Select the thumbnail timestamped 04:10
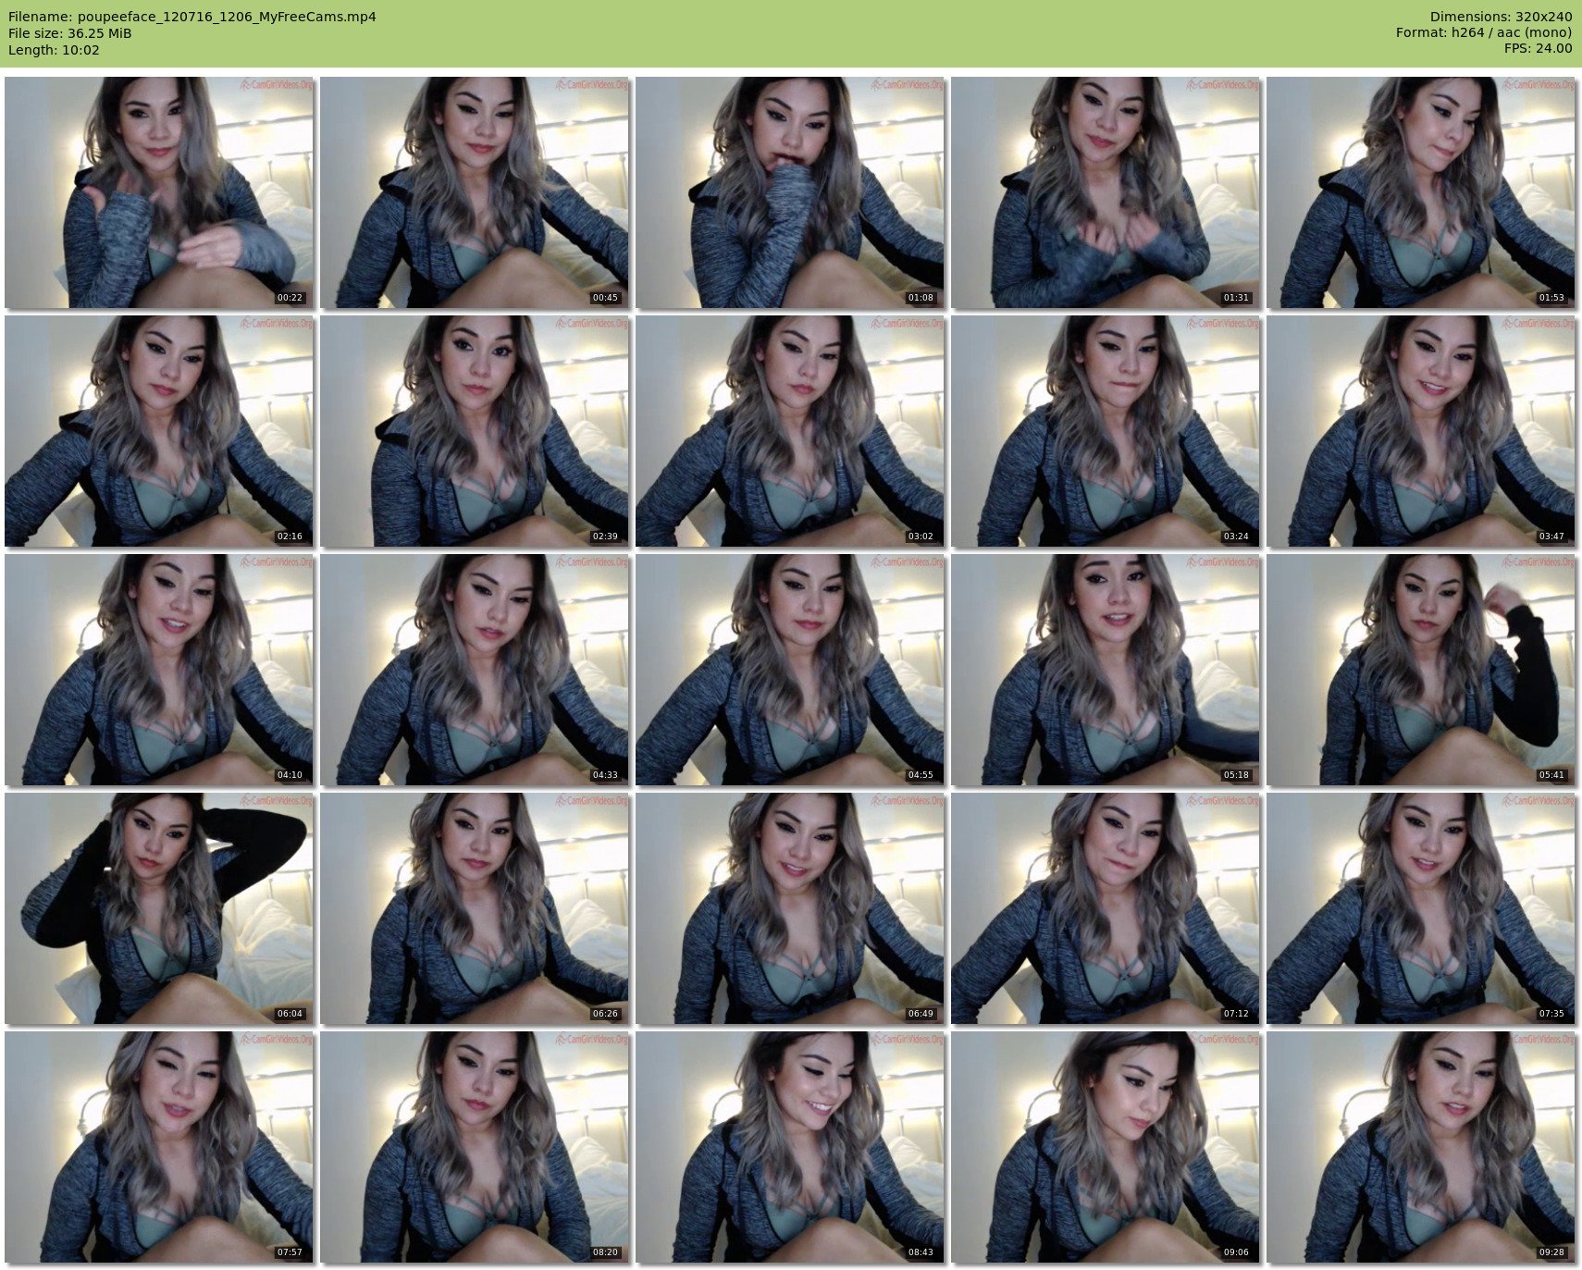Screen dimensions: 1582x1270 159,670
